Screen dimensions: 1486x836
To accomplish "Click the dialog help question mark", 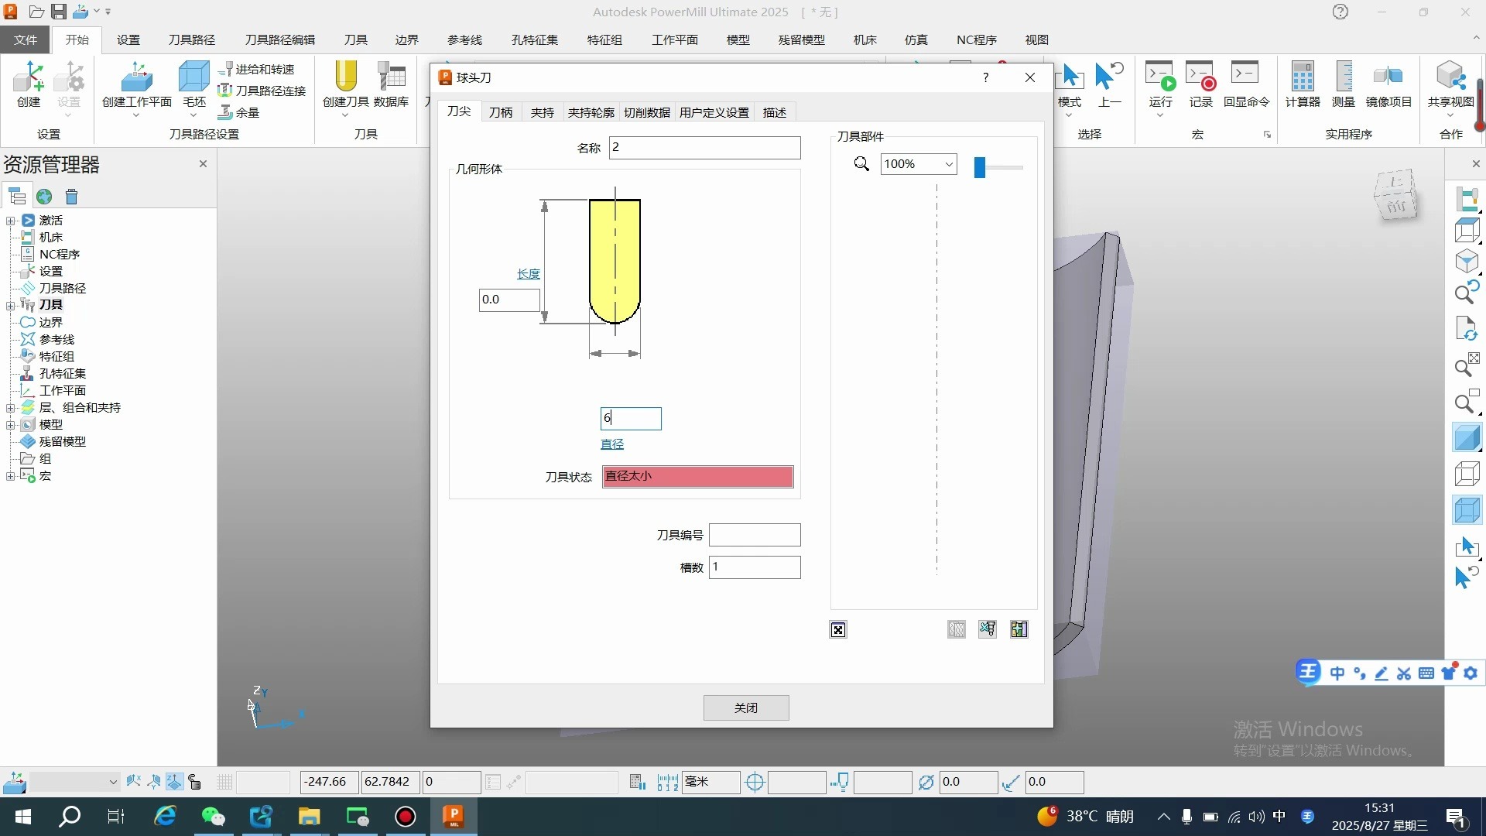I will (985, 77).
